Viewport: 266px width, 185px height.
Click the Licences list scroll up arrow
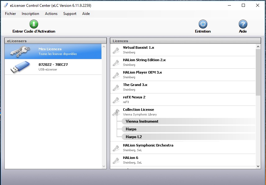[258, 47]
